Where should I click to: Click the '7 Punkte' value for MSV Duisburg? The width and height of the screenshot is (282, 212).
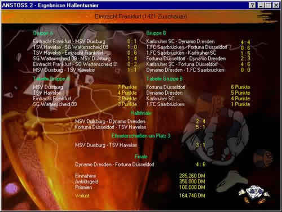pyautogui.click(x=127, y=87)
